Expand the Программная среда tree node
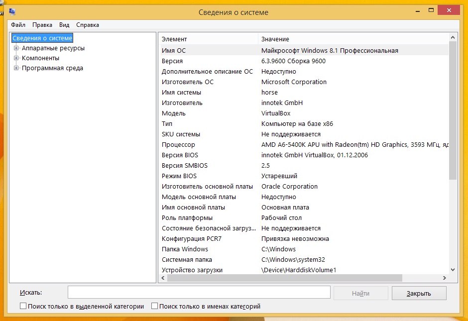468x321 pixels. click(x=16, y=68)
